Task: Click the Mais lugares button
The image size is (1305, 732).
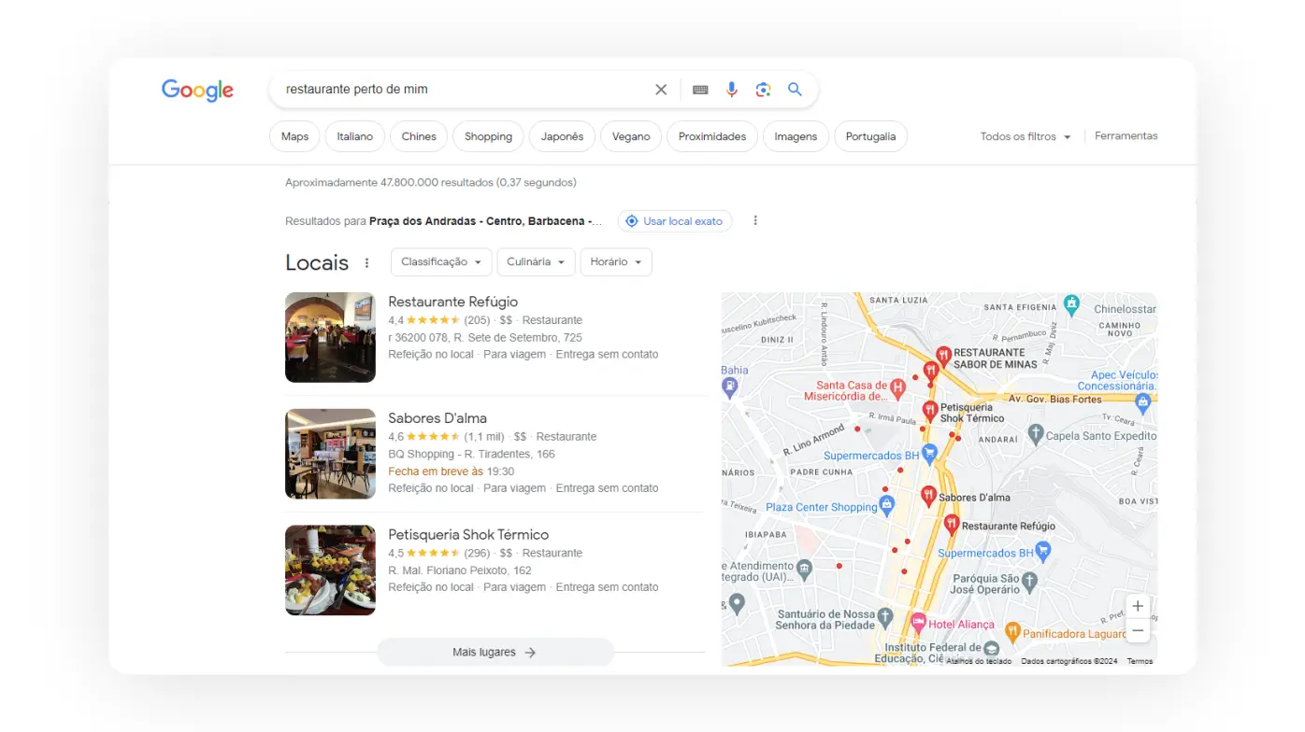Action: click(495, 652)
